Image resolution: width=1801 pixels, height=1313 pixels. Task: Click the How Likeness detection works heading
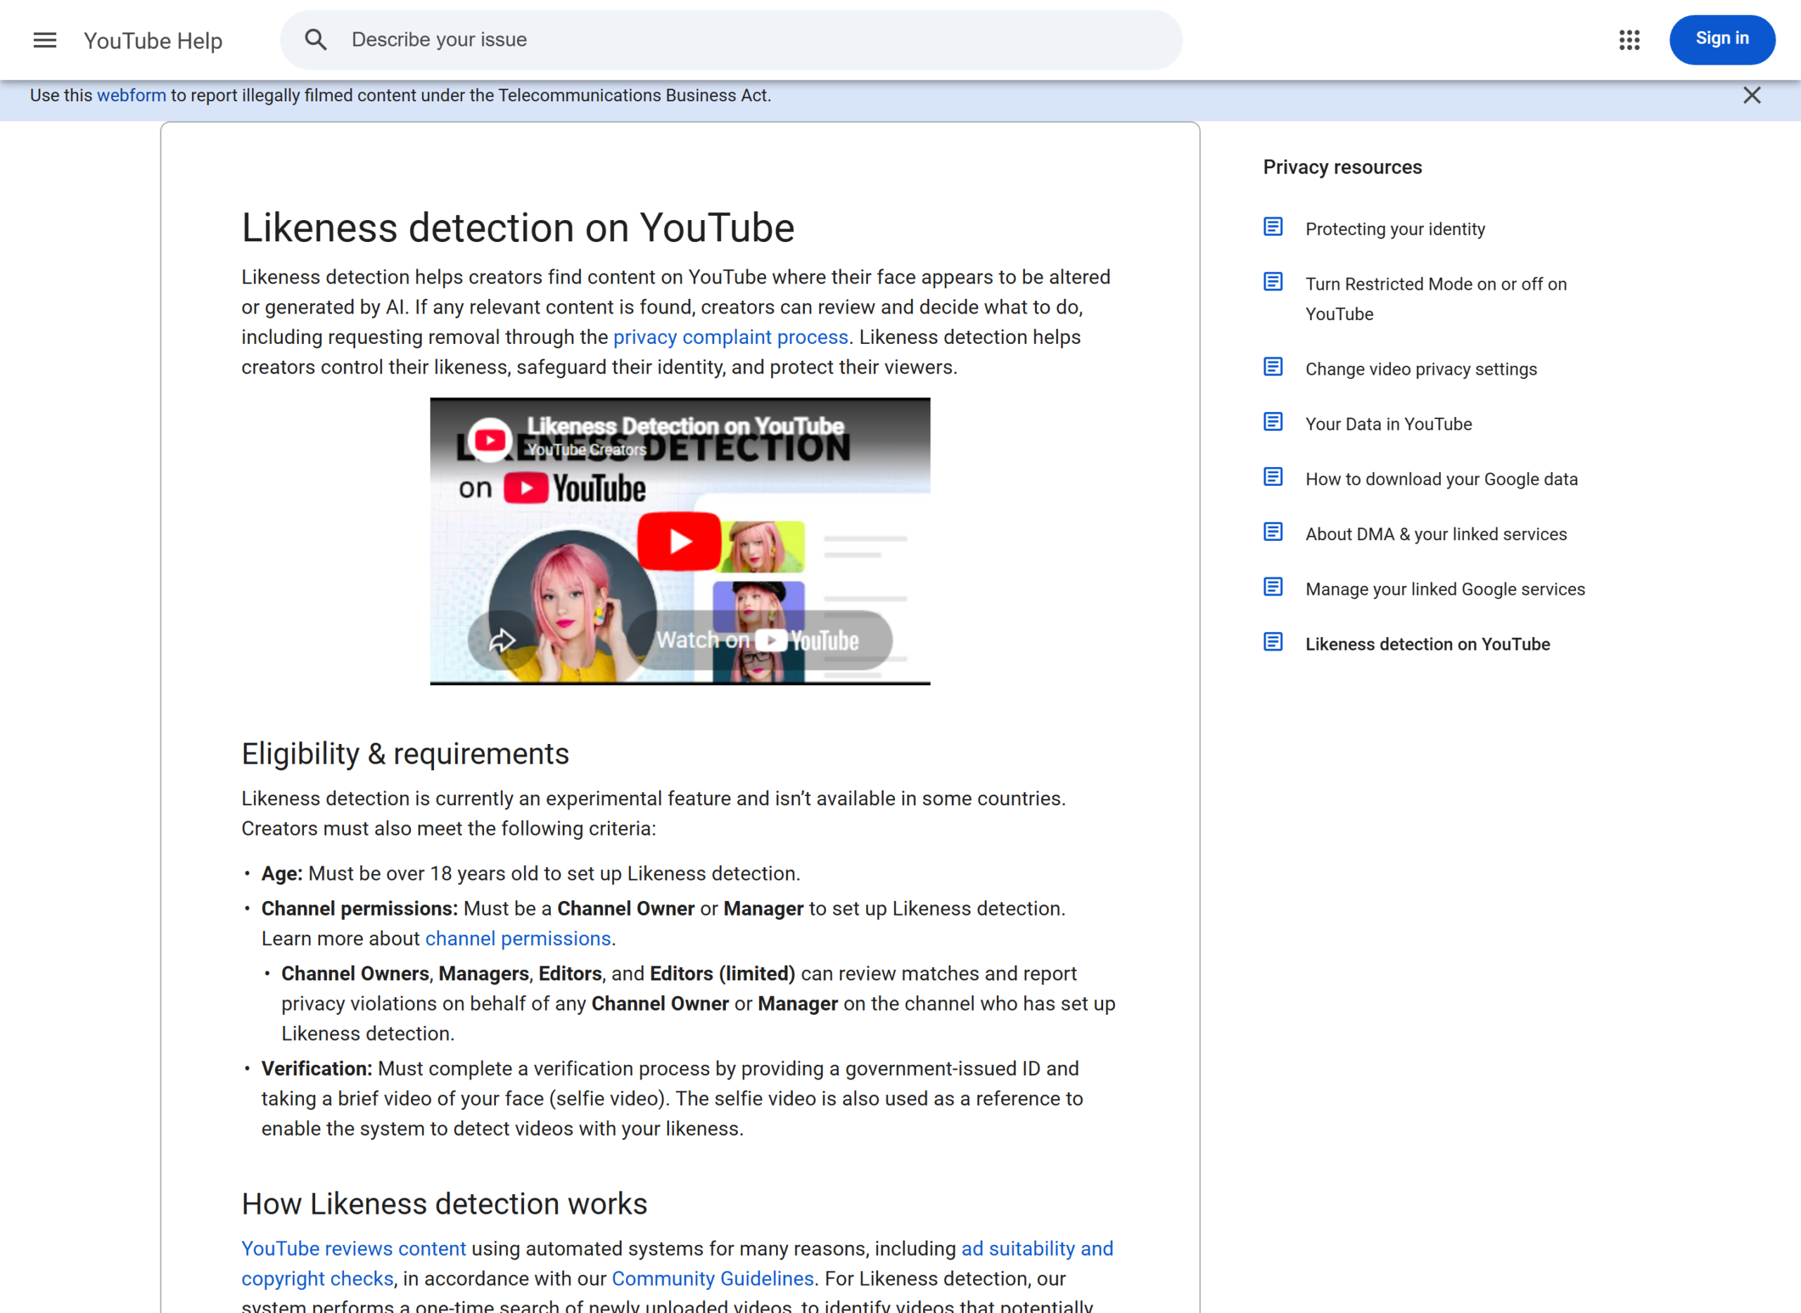click(444, 1203)
